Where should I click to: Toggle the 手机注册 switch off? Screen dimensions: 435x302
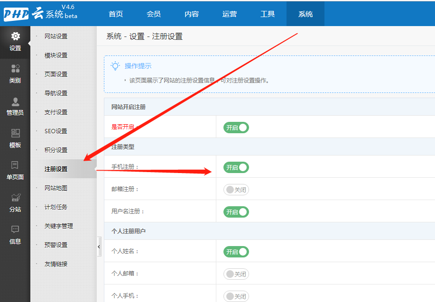pyautogui.click(x=236, y=167)
